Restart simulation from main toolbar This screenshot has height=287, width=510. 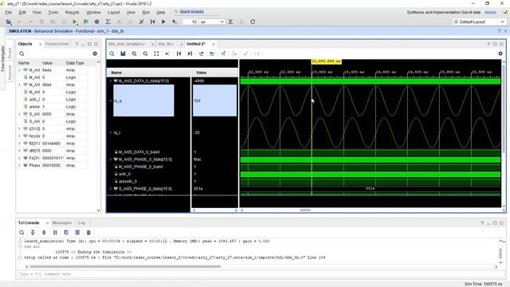(x=152, y=22)
